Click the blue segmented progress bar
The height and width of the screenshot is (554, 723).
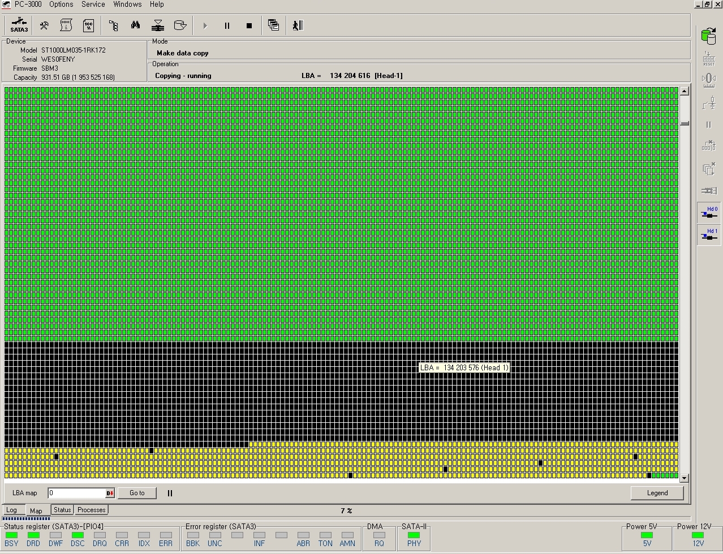(x=27, y=518)
